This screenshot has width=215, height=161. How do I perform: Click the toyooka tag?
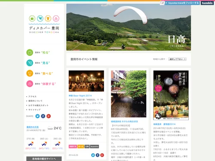click(x=95, y=146)
